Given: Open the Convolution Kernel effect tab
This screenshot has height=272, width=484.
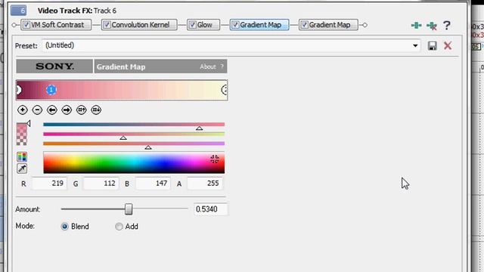Looking at the screenshot, I should point(139,25).
